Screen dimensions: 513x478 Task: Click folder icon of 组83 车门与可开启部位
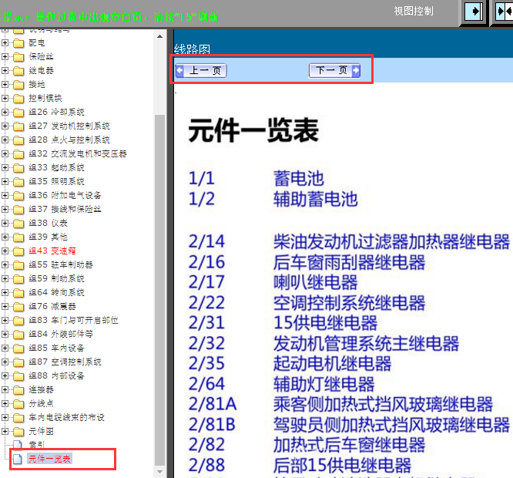tap(18, 321)
